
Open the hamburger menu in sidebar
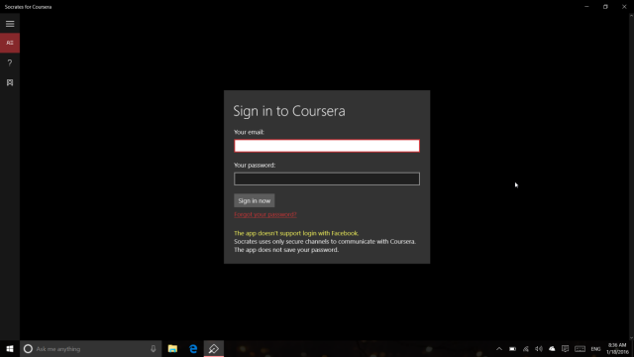tap(10, 24)
